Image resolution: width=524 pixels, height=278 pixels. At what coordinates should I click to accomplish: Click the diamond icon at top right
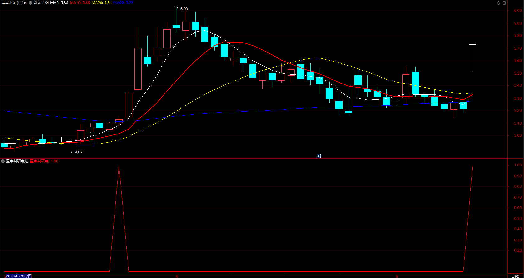pos(498,3)
